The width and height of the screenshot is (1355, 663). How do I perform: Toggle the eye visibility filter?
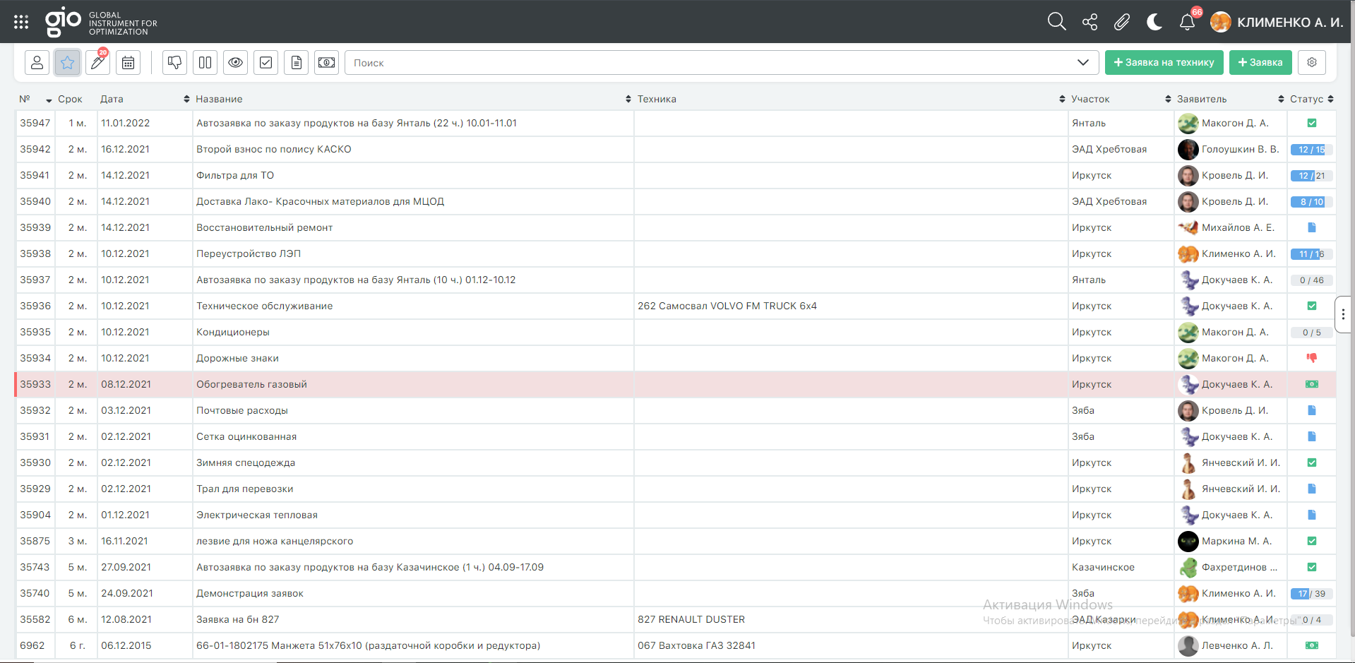[x=235, y=63]
